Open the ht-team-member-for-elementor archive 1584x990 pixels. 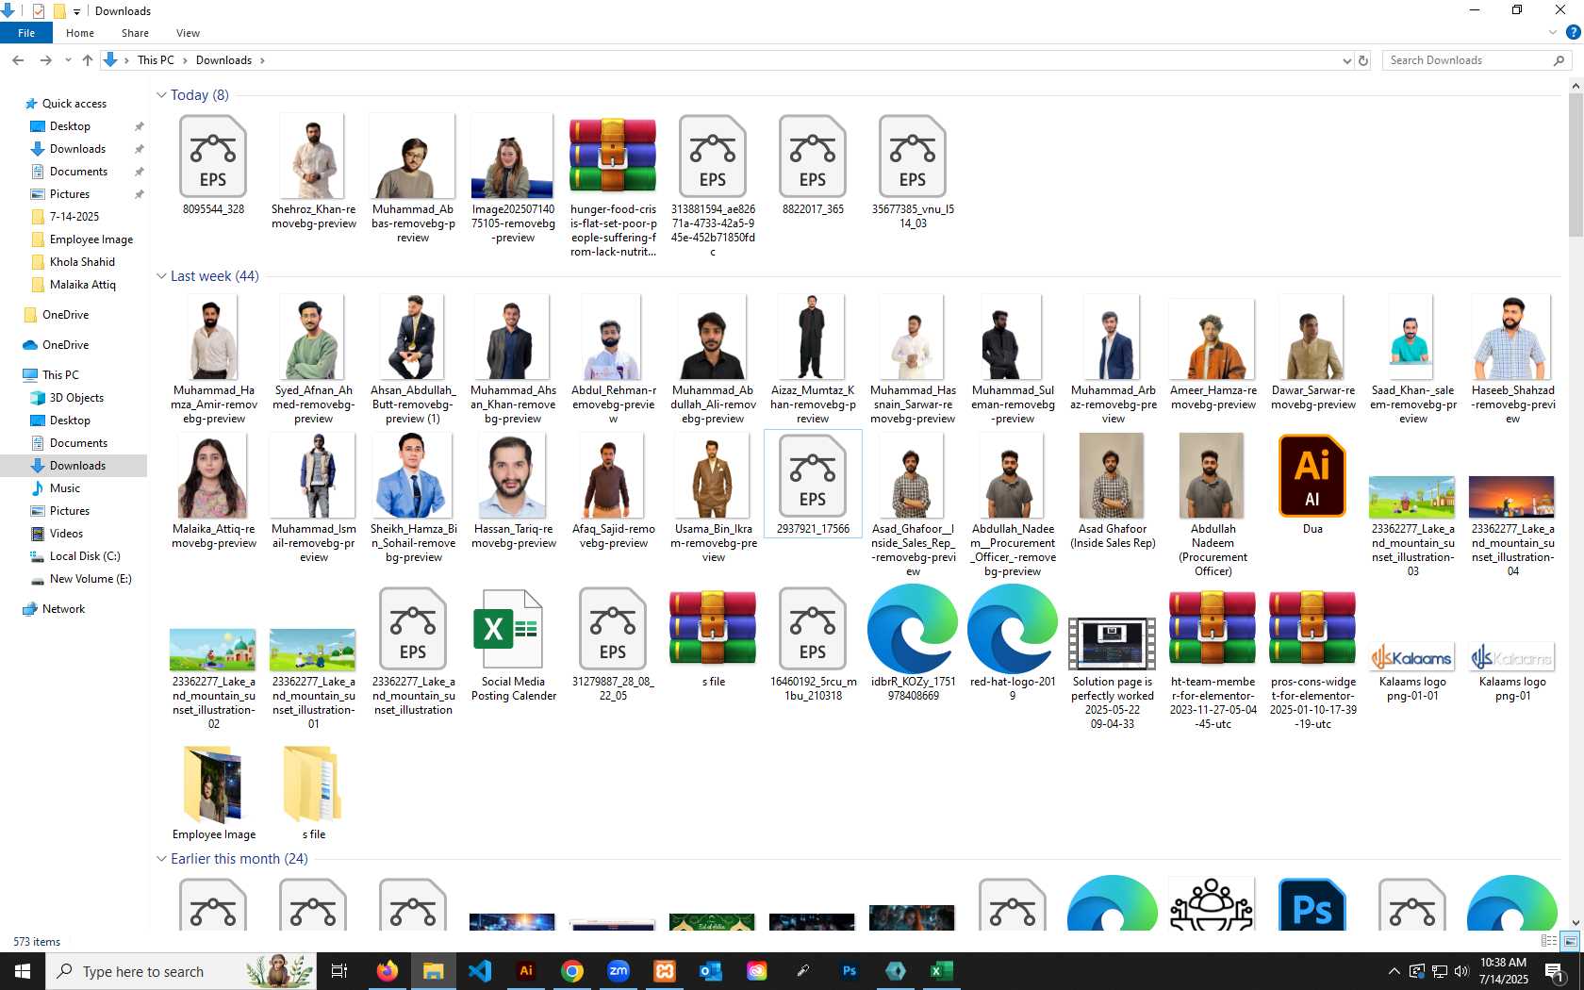coord(1213,659)
